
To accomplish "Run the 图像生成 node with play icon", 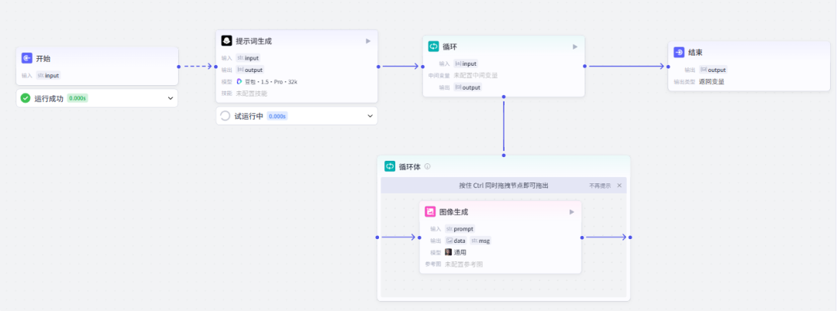I will pos(572,211).
